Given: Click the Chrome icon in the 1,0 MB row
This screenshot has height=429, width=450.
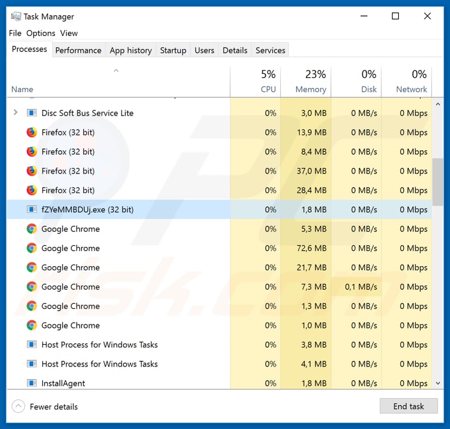Looking at the screenshot, I should coord(31,325).
